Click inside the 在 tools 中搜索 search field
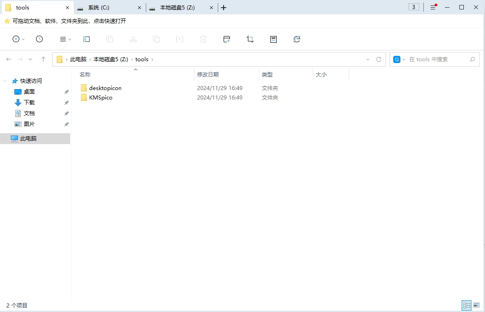 click(x=432, y=59)
